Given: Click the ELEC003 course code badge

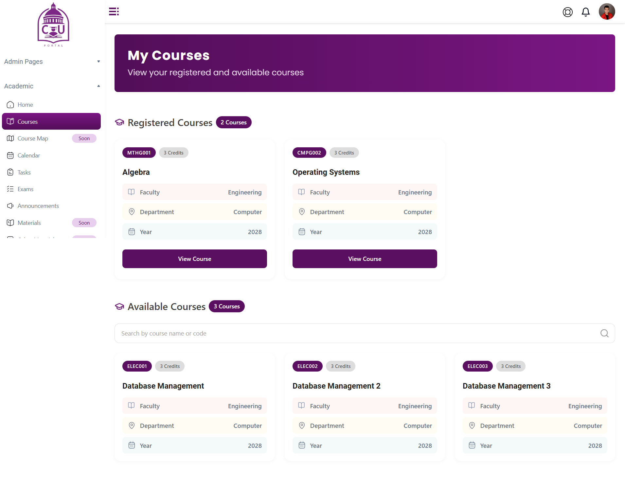Looking at the screenshot, I should pyautogui.click(x=477, y=366).
